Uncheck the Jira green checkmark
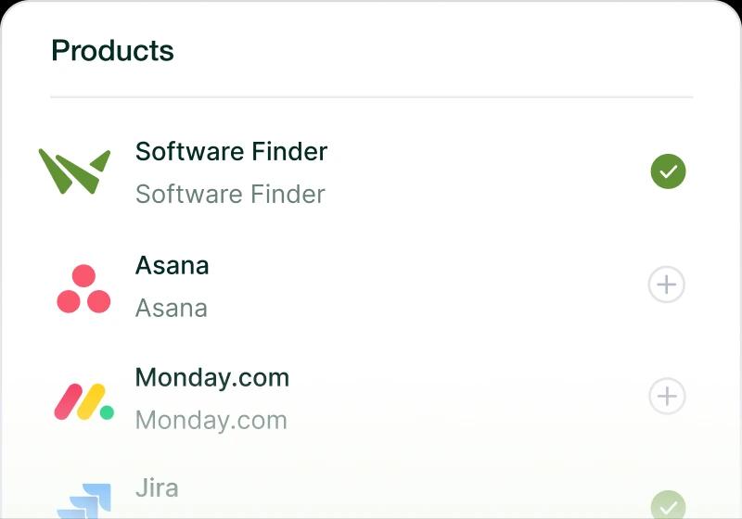Image resolution: width=742 pixels, height=519 pixels. tap(668, 505)
